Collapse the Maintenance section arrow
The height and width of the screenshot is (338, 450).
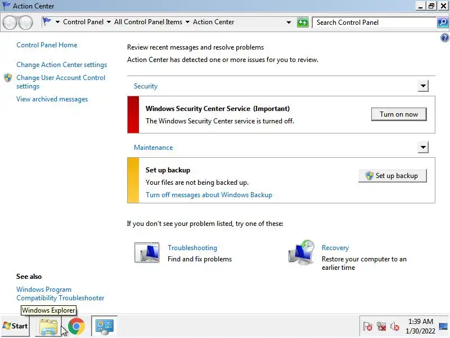pos(423,147)
